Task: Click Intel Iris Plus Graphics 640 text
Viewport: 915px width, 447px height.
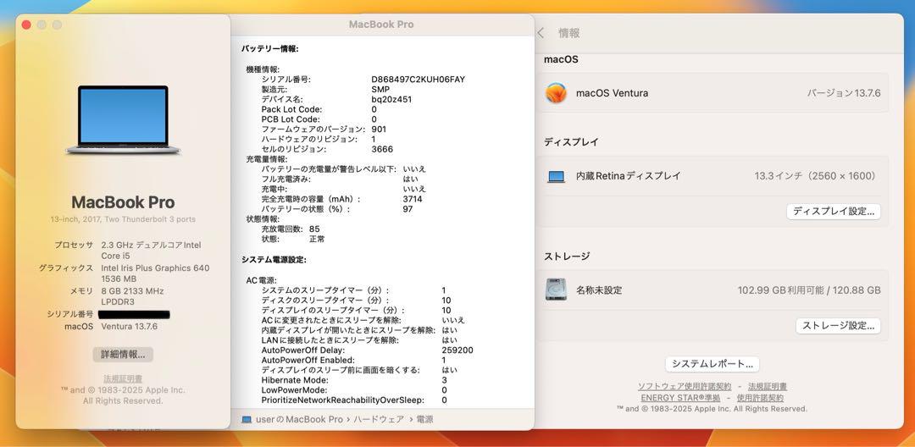Action: pos(155,268)
